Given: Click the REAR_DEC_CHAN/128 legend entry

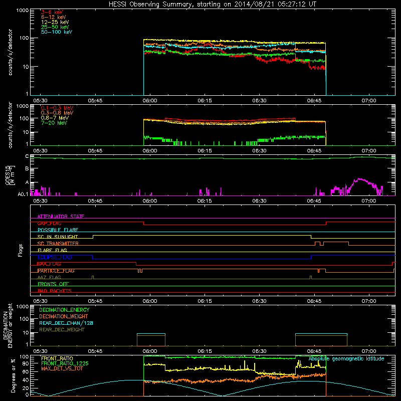Looking at the screenshot, I should tap(66, 323).
